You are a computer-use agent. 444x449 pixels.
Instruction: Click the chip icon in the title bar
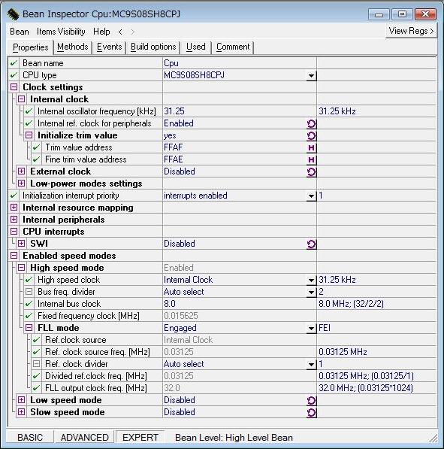pyautogui.click(x=14, y=14)
